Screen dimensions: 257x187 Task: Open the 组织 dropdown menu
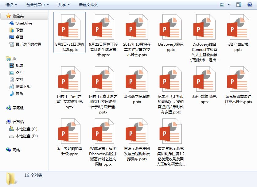[11, 5]
